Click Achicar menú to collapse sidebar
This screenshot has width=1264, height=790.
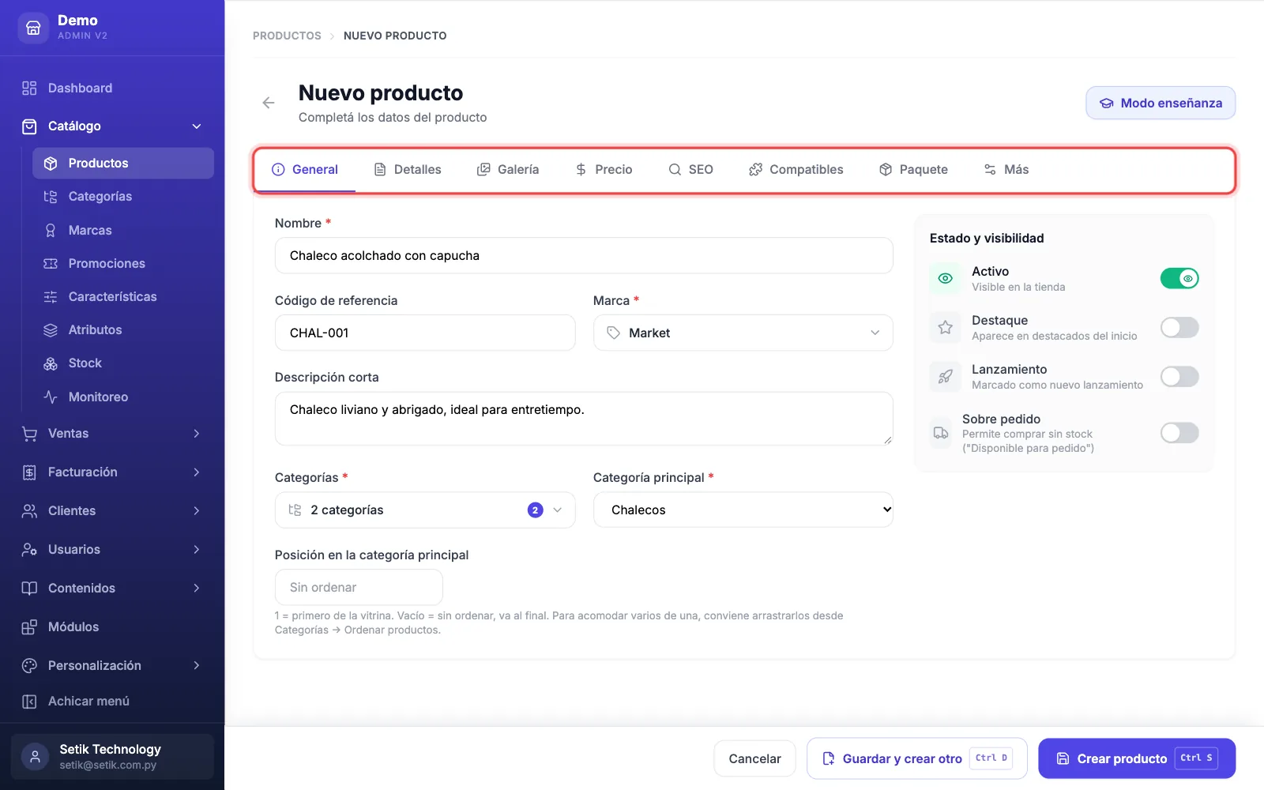(x=112, y=701)
